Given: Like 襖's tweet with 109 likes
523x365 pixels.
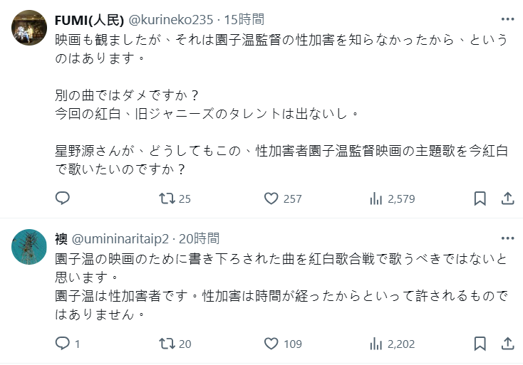Looking at the screenshot, I should [x=271, y=344].
